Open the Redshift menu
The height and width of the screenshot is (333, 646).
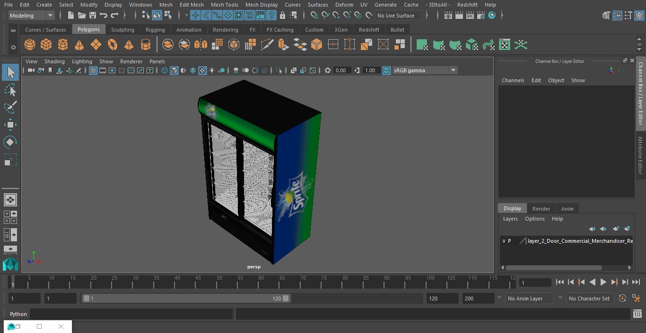pyautogui.click(x=467, y=5)
